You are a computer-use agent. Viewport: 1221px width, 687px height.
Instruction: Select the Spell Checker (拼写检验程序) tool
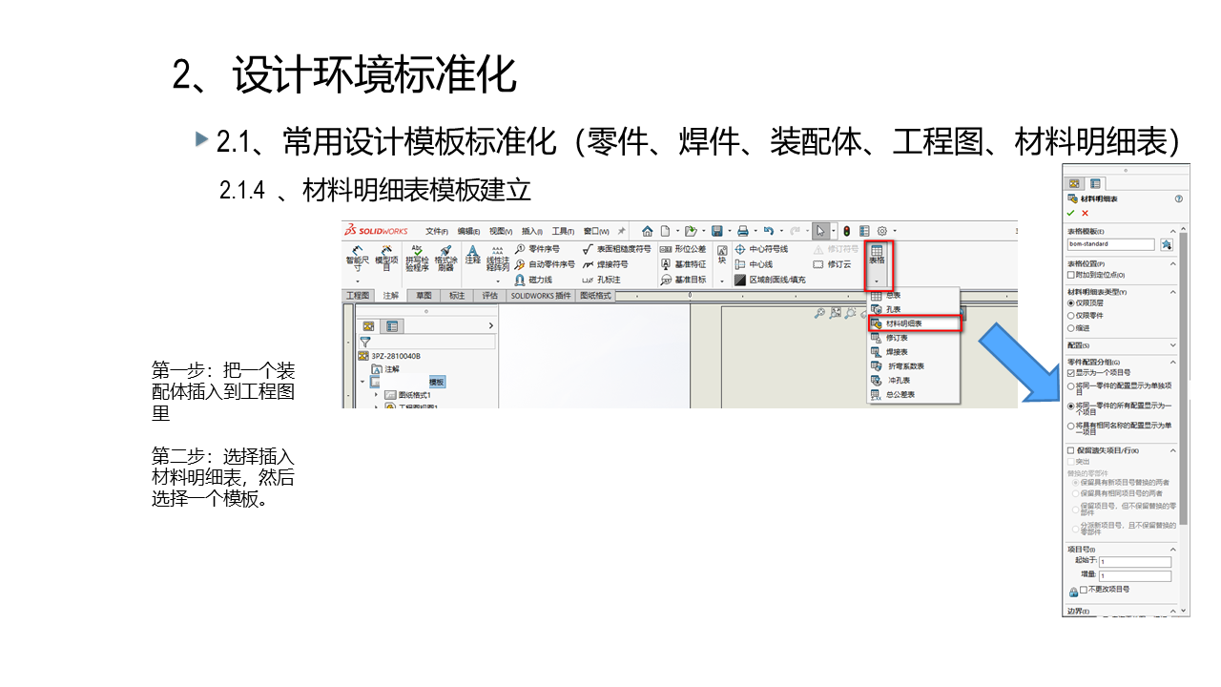[x=417, y=258]
